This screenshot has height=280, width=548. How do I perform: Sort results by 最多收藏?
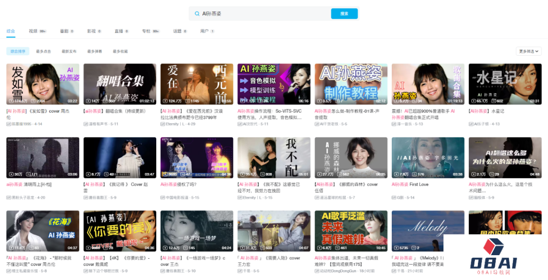tap(120, 51)
